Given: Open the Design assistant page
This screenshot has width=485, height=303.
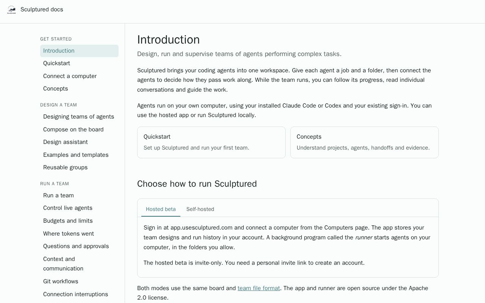Looking at the screenshot, I should tap(79, 142).
